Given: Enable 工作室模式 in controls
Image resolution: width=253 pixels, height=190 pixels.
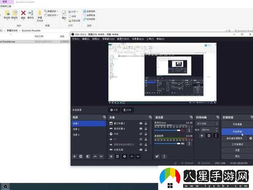Looking at the screenshot, I should click(x=237, y=144).
